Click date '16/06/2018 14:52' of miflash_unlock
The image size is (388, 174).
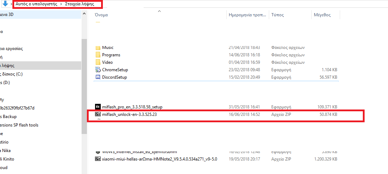click(244, 114)
